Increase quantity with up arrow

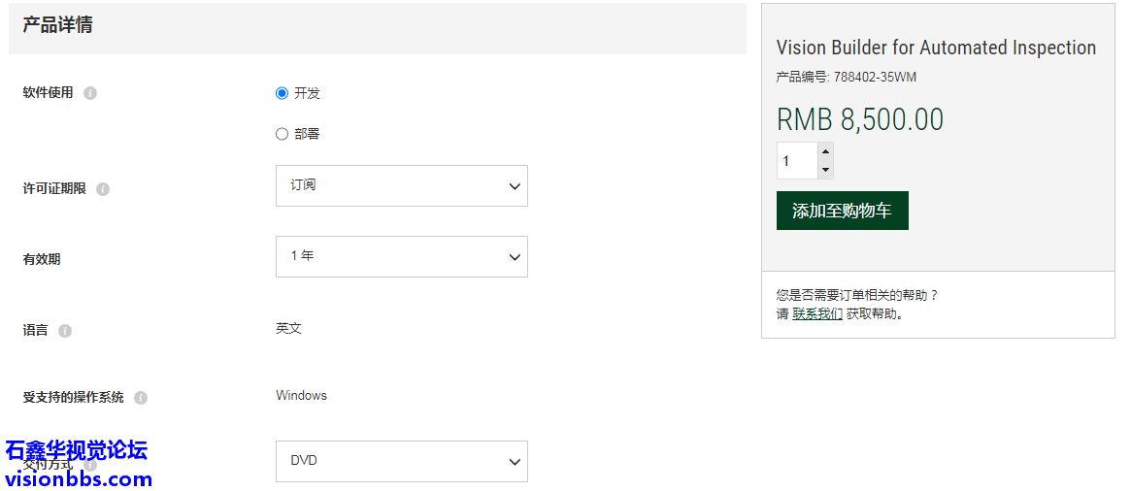pyautogui.click(x=825, y=151)
